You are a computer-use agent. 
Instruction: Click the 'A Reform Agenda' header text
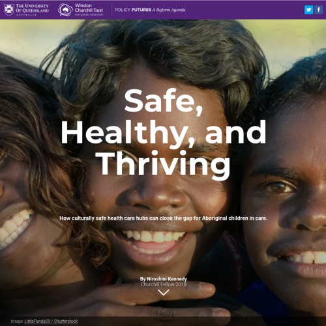tap(169, 10)
